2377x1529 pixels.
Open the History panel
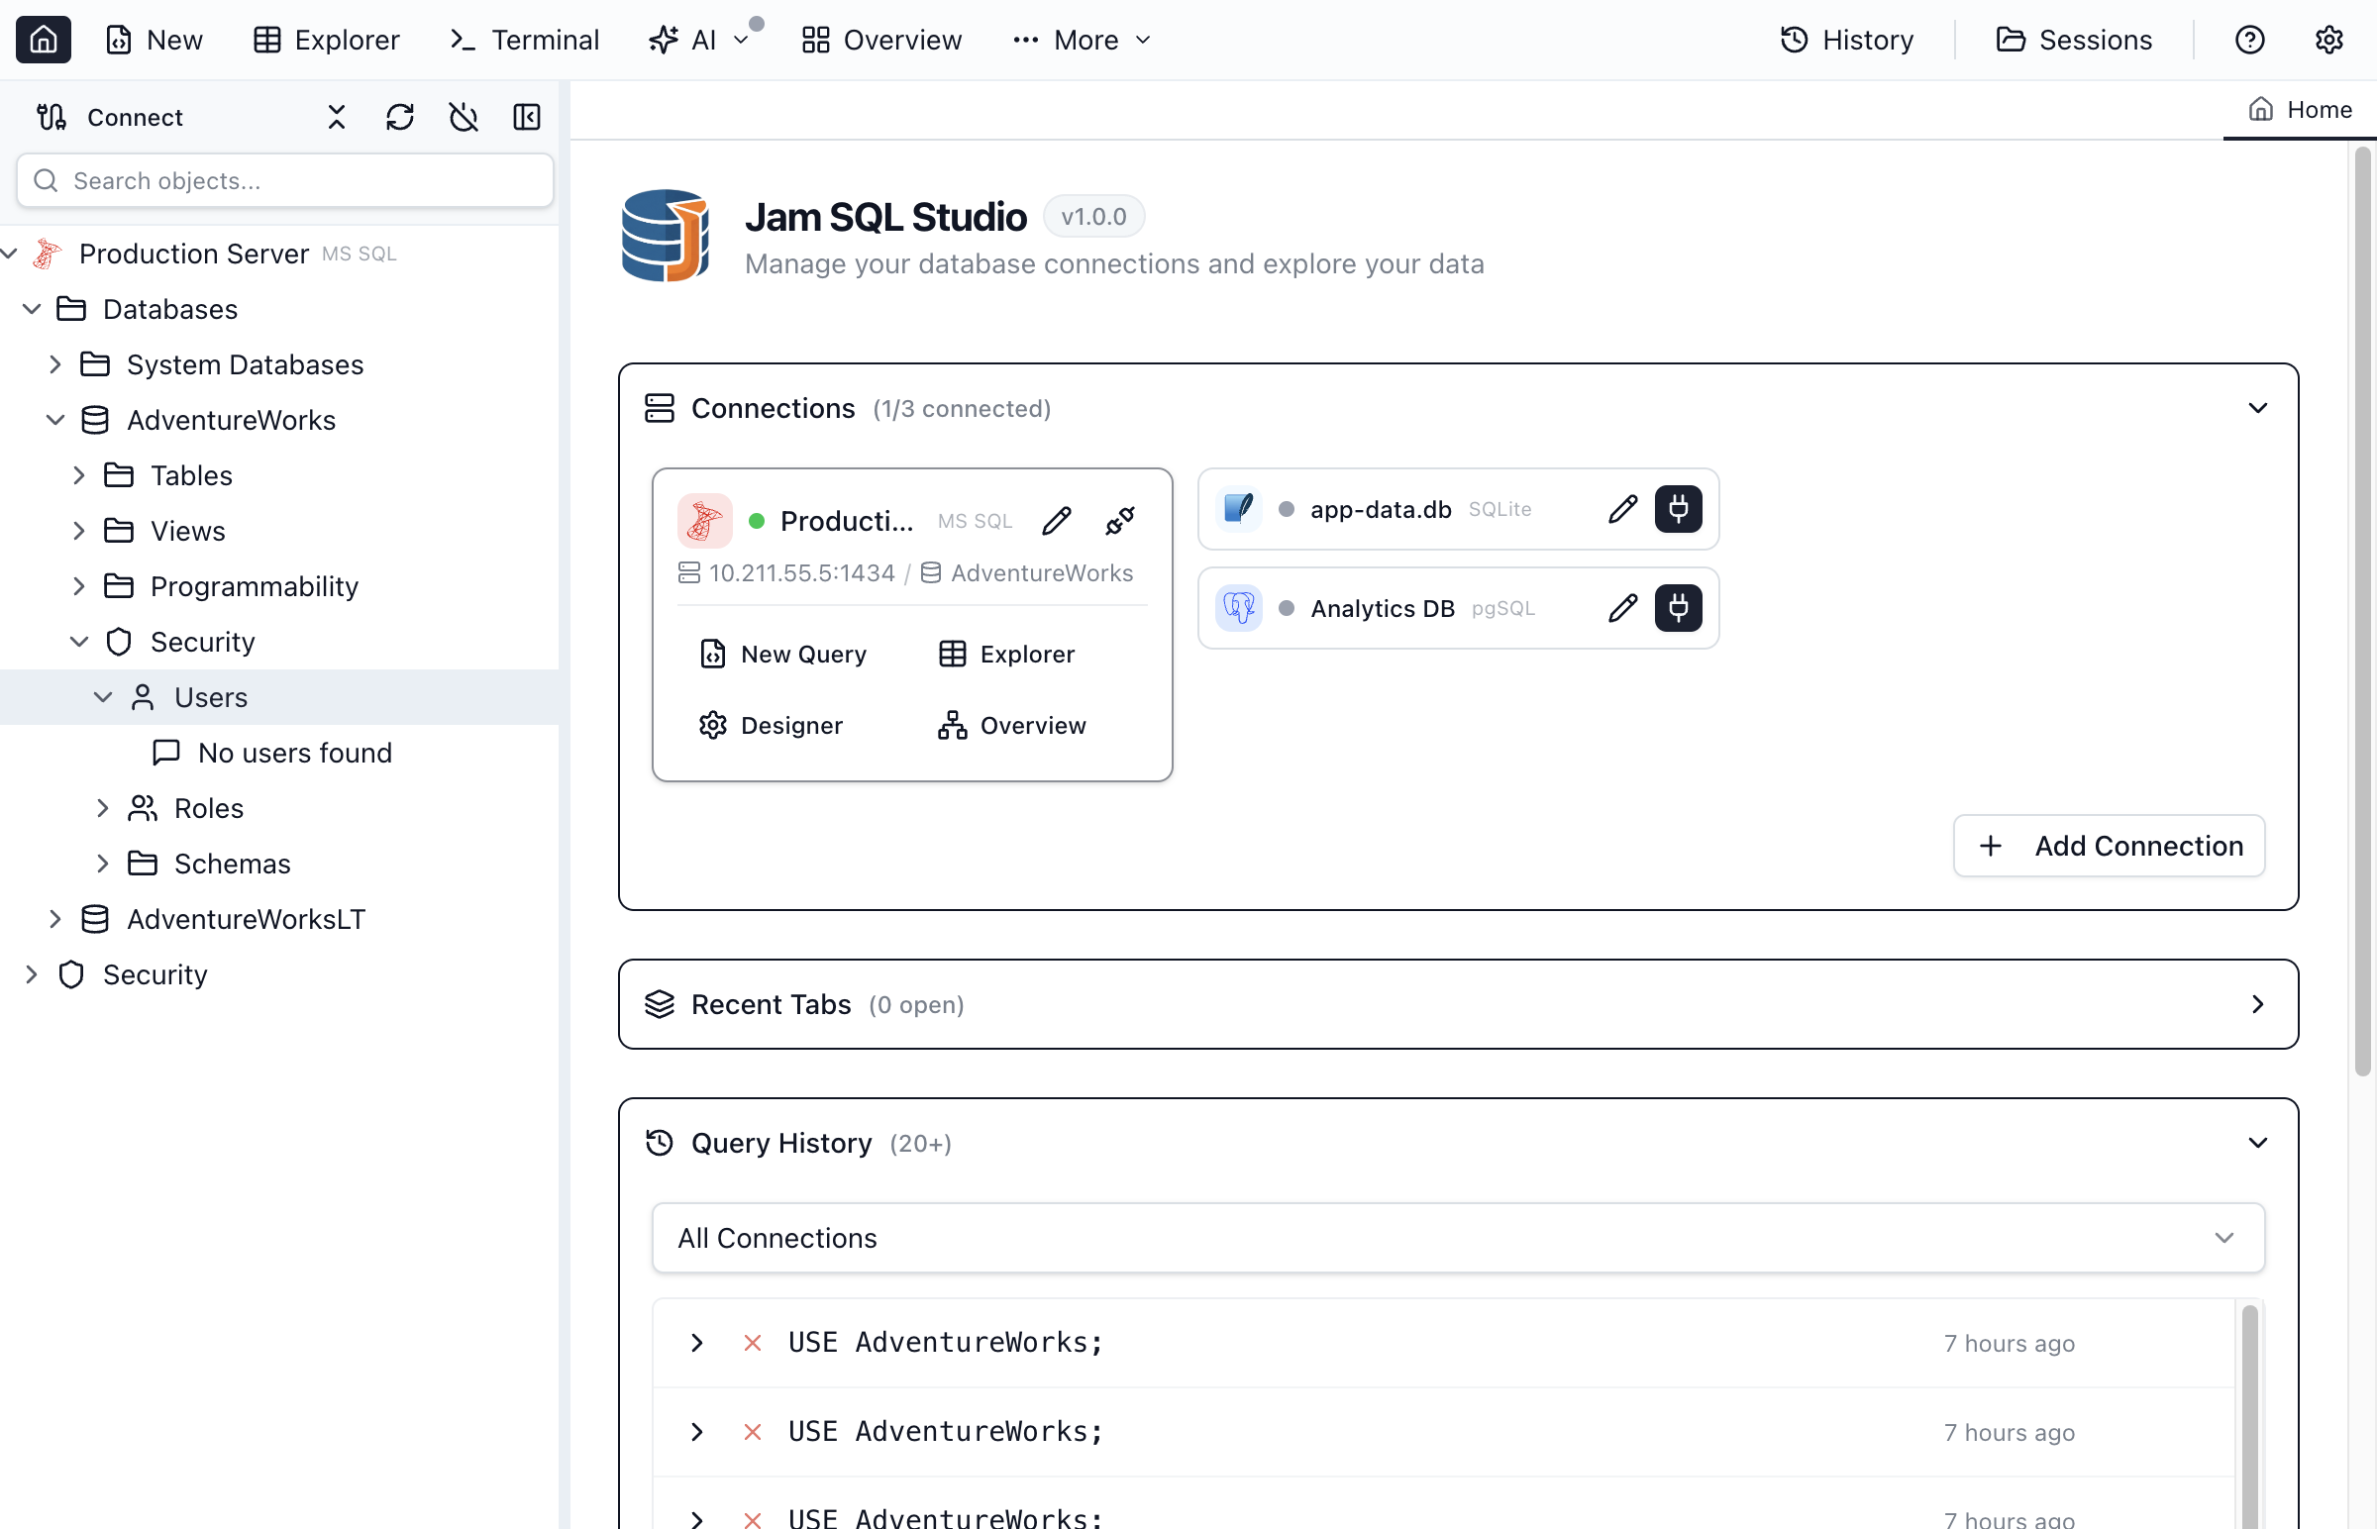(1846, 40)
